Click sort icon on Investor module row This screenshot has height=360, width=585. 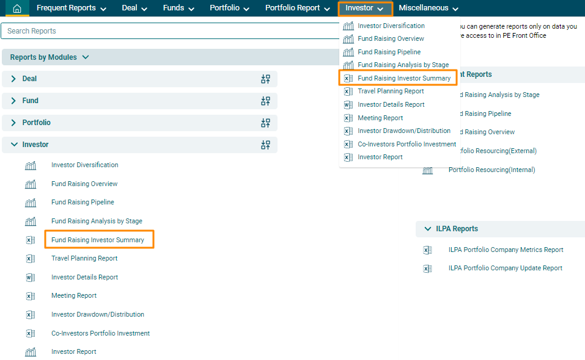265,145
